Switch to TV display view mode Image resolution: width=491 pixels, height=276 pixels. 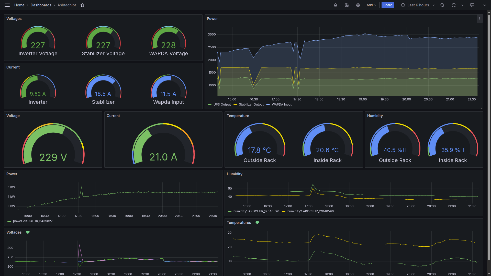(x=472, y=5)
